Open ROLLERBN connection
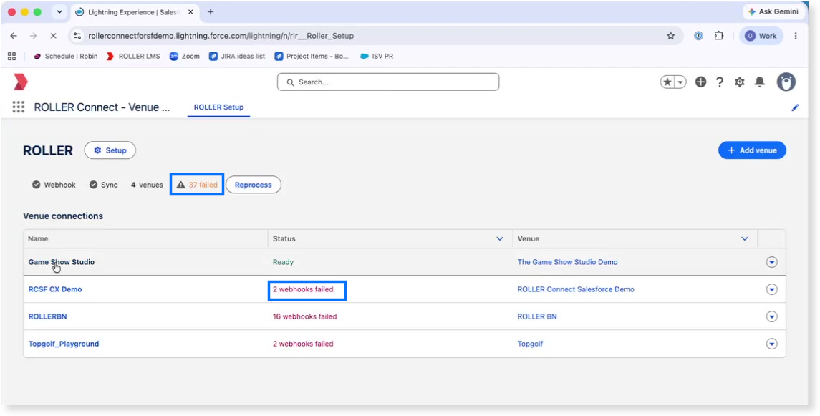The image size is (820, 416). point(47,316)
